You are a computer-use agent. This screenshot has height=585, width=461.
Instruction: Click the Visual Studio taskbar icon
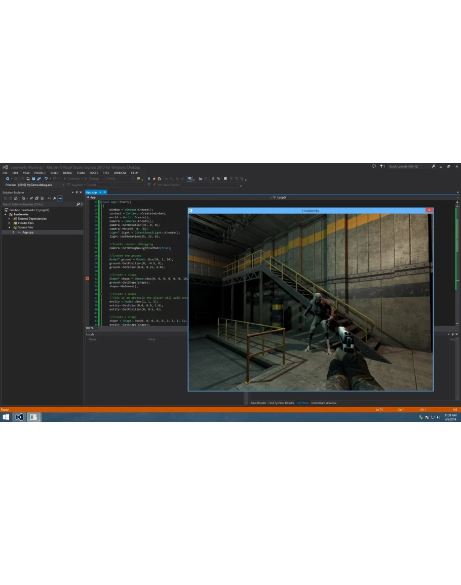point(19,417)
